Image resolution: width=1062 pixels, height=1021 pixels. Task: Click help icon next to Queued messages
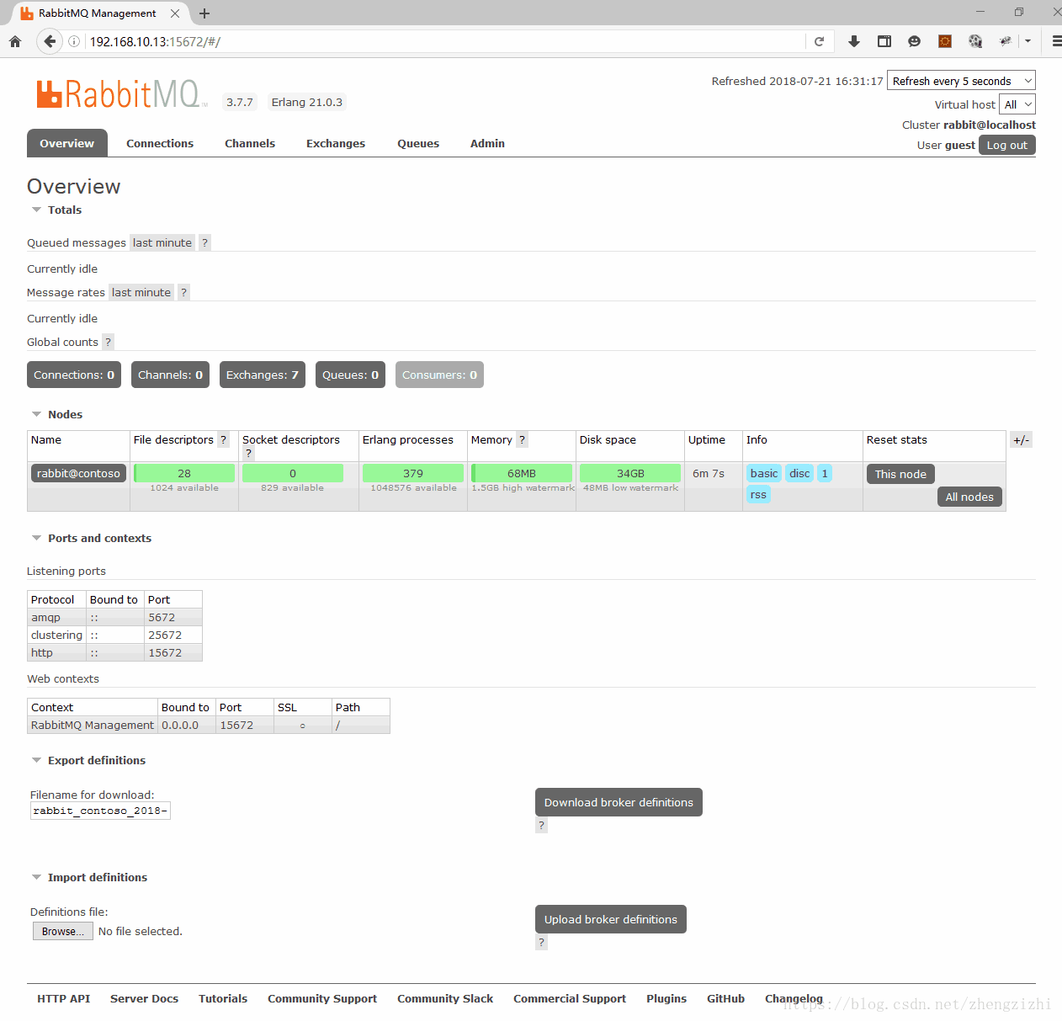(204, 242)
